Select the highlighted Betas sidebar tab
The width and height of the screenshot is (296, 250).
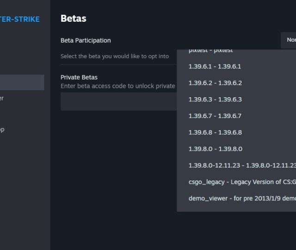(x=22, y=82)
